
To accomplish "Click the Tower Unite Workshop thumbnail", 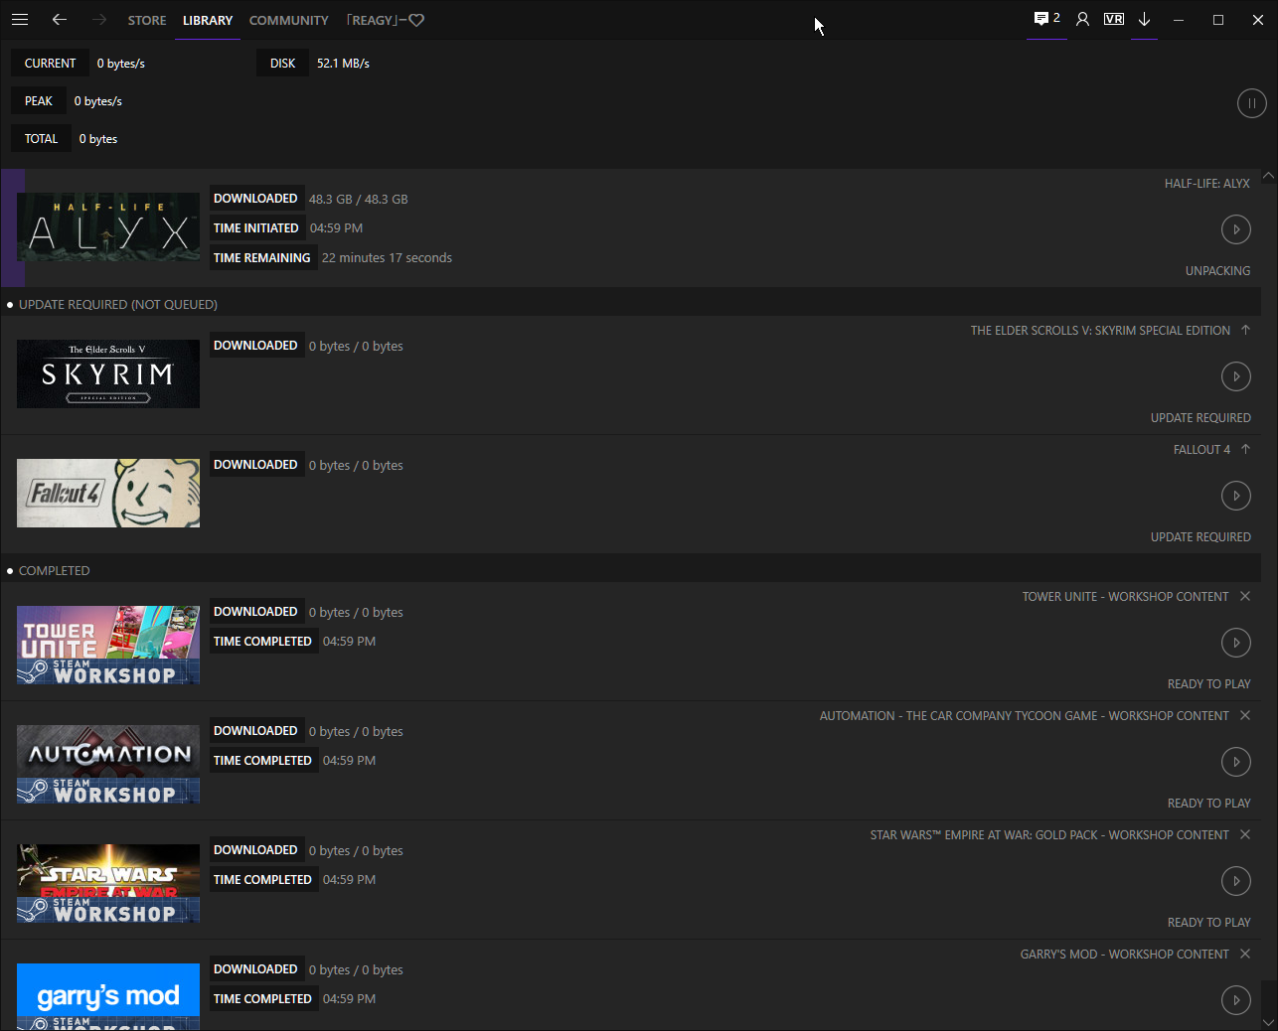I will pos(108,646).
